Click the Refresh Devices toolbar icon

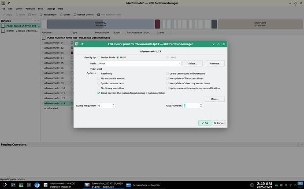coord(75,14)
